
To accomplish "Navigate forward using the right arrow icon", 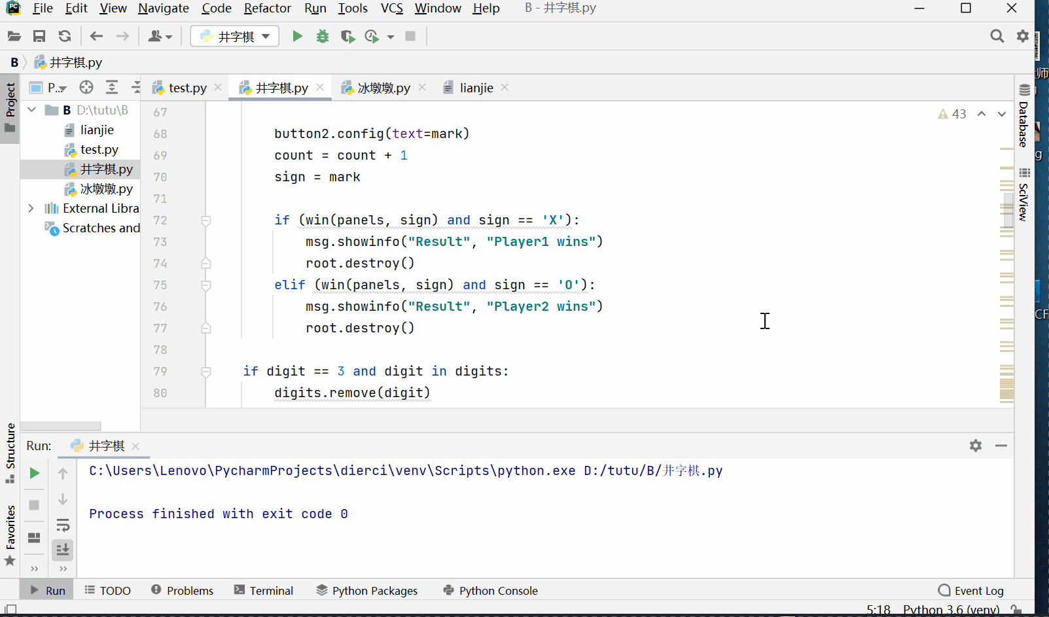I will (x=122, y=37).
